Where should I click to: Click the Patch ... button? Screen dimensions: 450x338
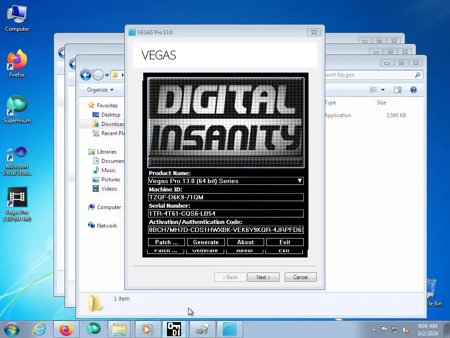click(167, 242)
